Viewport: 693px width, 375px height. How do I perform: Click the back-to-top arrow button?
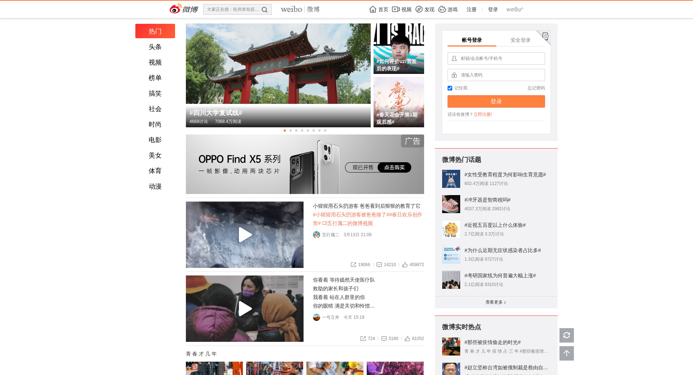(x=566, y=353)
